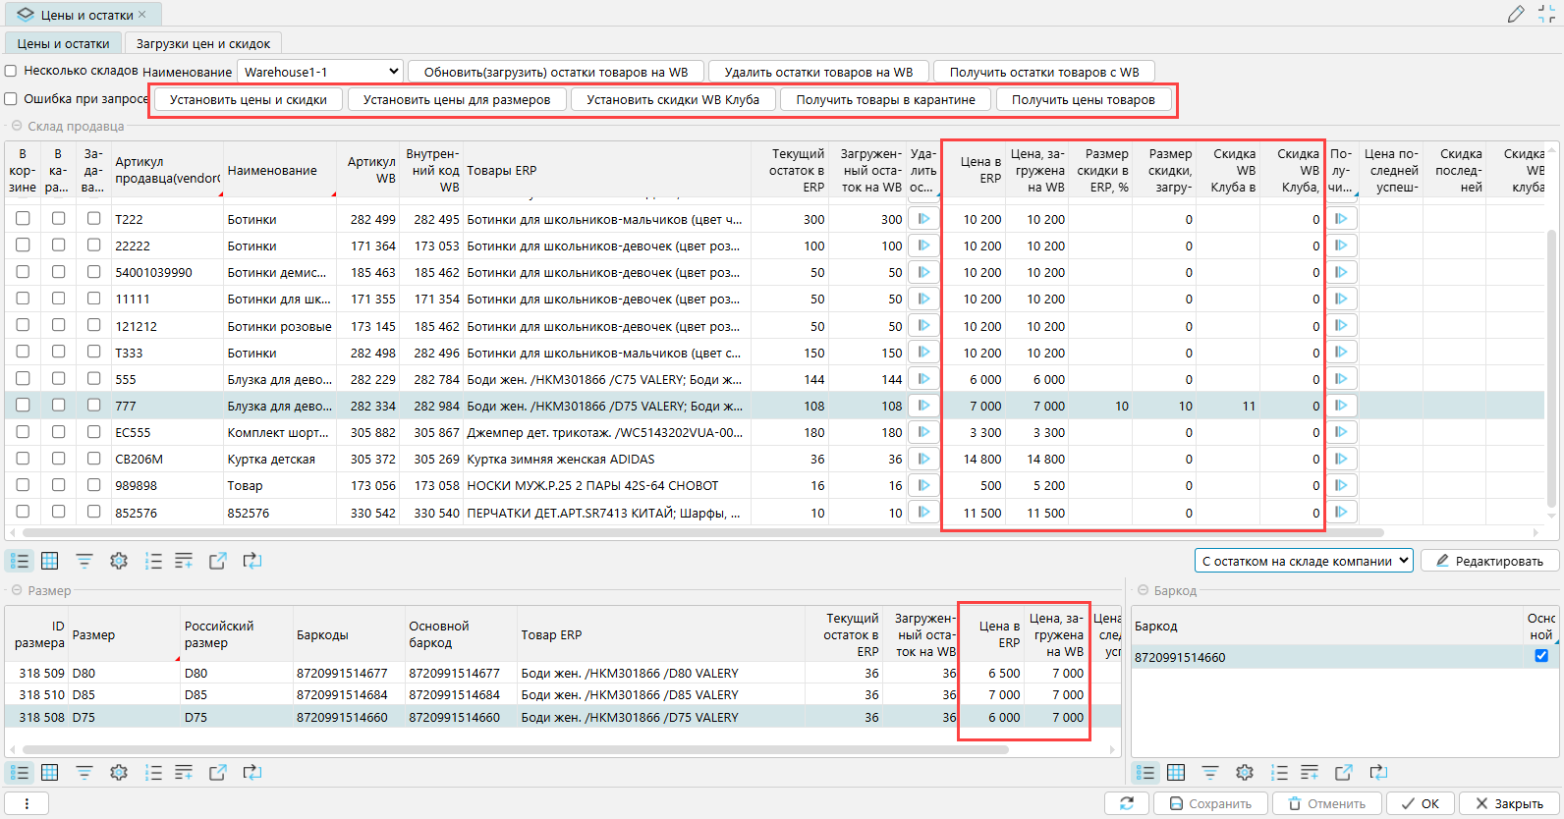The width and height of the screenshot is (1564, 819).
Task: Collapse the Баркод section
Action: [1143, 590]
